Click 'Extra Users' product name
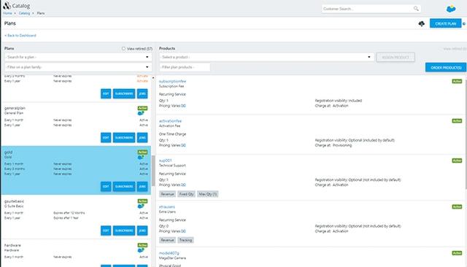 167,212
